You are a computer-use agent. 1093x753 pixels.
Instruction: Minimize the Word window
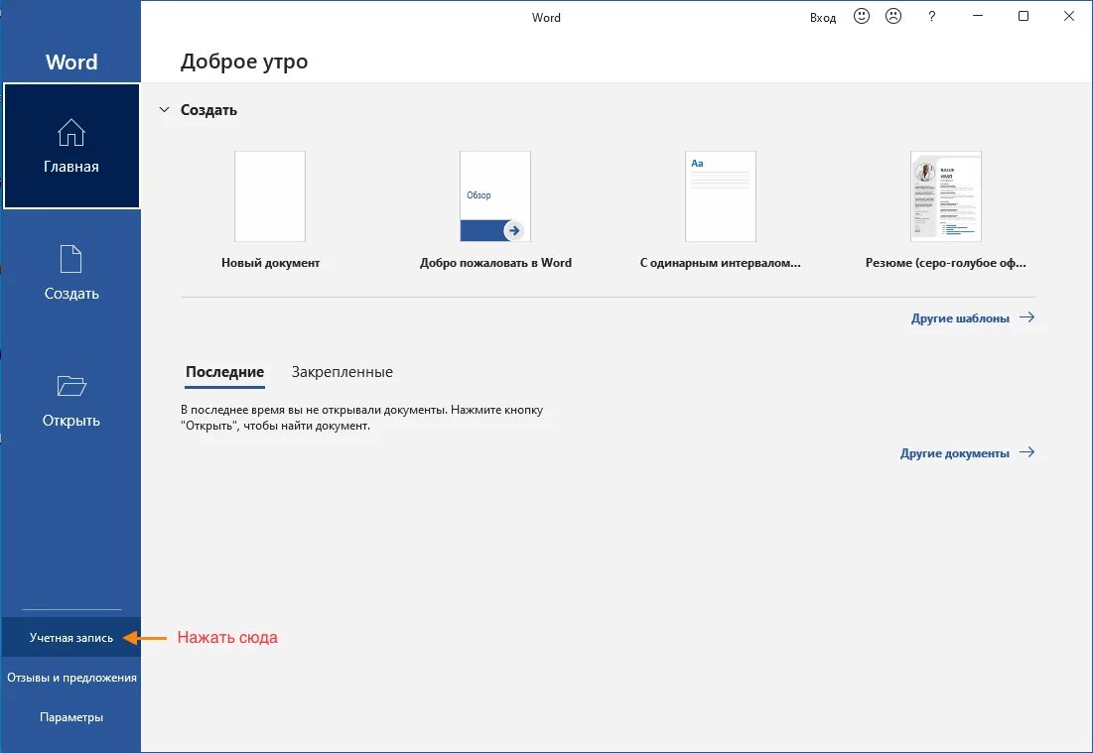[x=978, y=16]
